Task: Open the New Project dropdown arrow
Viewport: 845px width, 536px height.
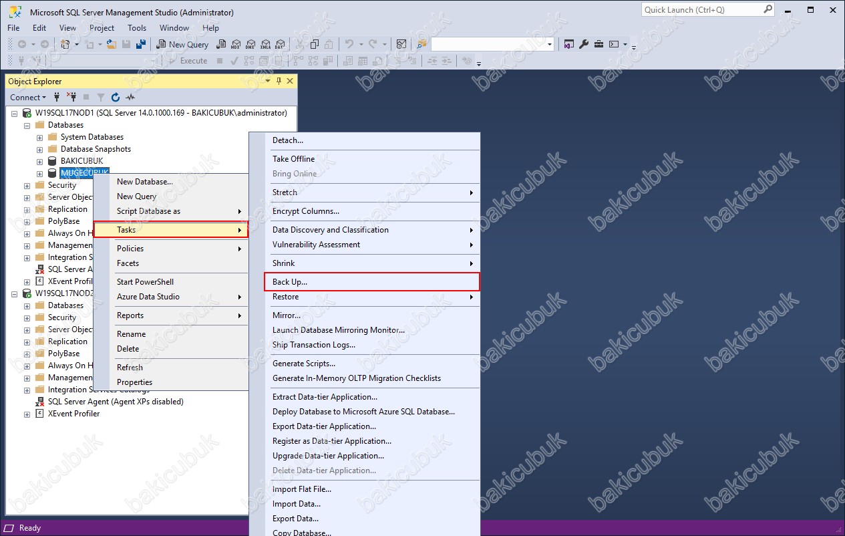Action: [x=77, y=44]
